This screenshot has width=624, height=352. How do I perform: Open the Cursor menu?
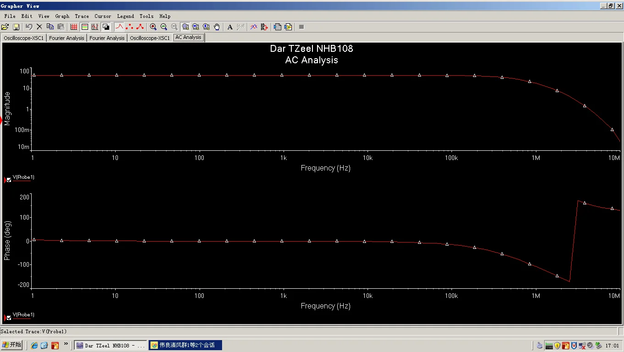point(103,16)
